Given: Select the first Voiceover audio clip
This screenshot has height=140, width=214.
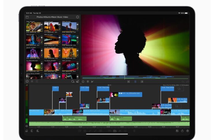Looking at the screenshot, I should click(75, 118).
